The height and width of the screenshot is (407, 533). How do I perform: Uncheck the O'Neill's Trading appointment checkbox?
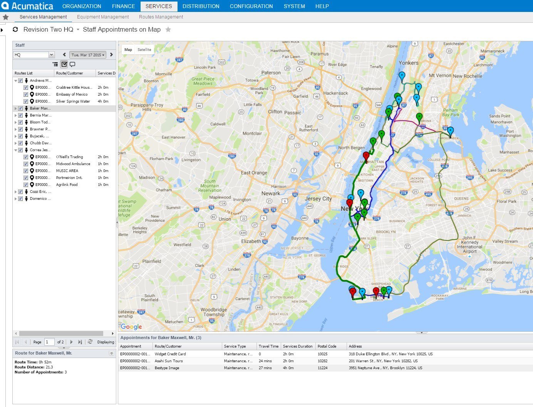pos(26,157)
